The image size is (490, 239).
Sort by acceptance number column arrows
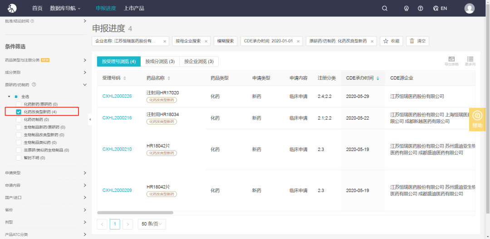tap(125, 78)
